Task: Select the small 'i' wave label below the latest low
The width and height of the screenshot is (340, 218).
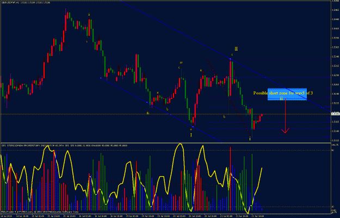Action: click(x=250, y=139)
